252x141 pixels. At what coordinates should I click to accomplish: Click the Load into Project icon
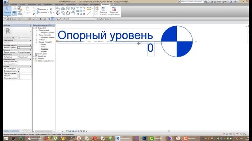click(103, 9)
